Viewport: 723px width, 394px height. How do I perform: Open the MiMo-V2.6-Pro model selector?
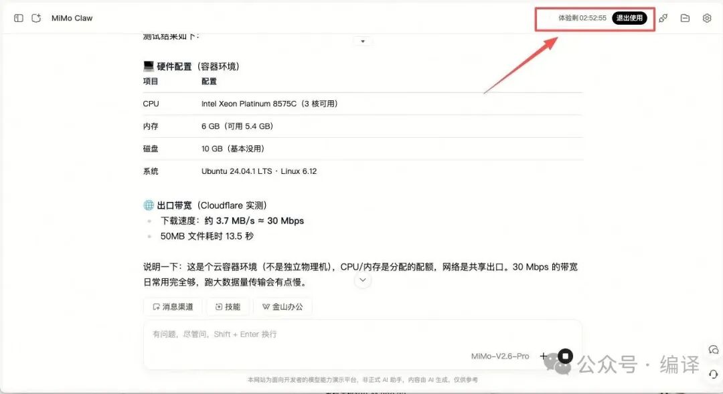pyautogui.click(x=500, y=357)
